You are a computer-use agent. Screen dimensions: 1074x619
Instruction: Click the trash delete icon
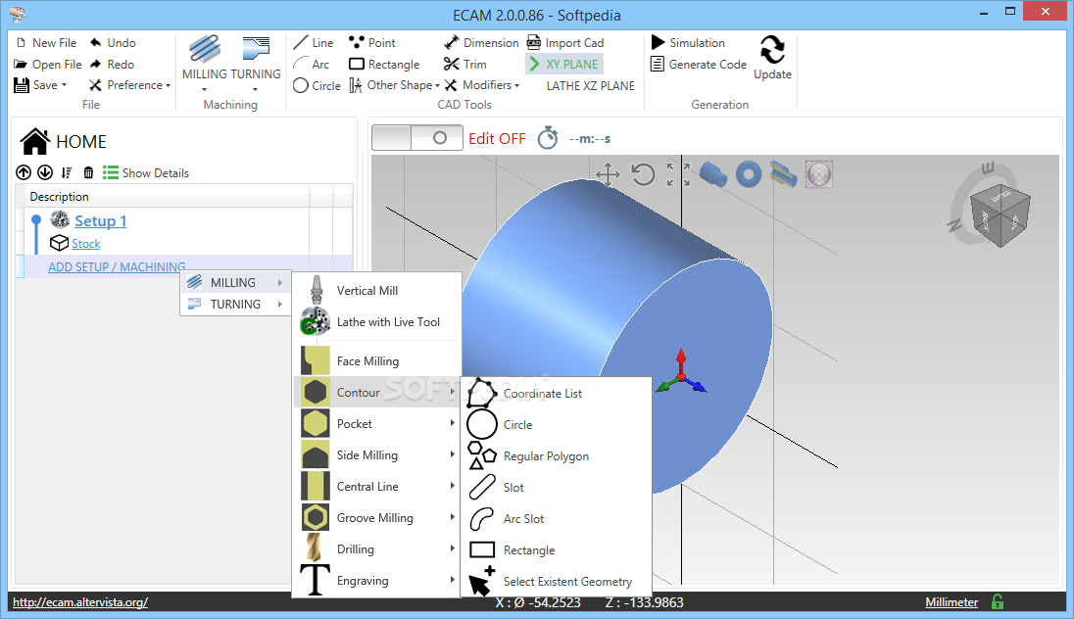[88, 172]
